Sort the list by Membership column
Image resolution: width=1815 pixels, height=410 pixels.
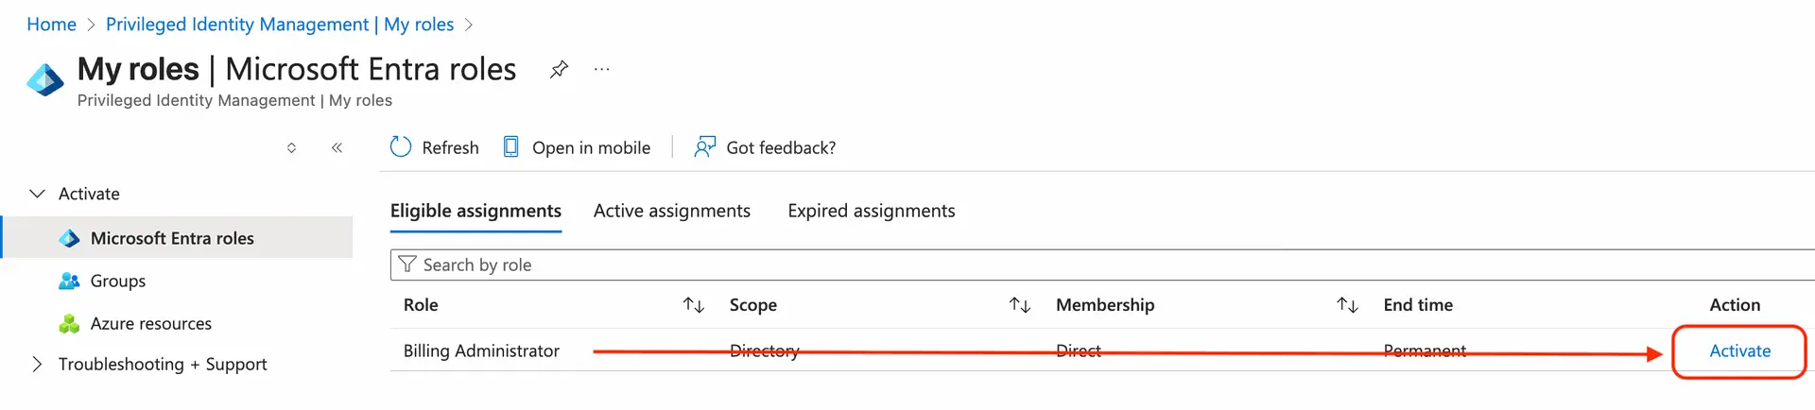tap(1346, 305)
